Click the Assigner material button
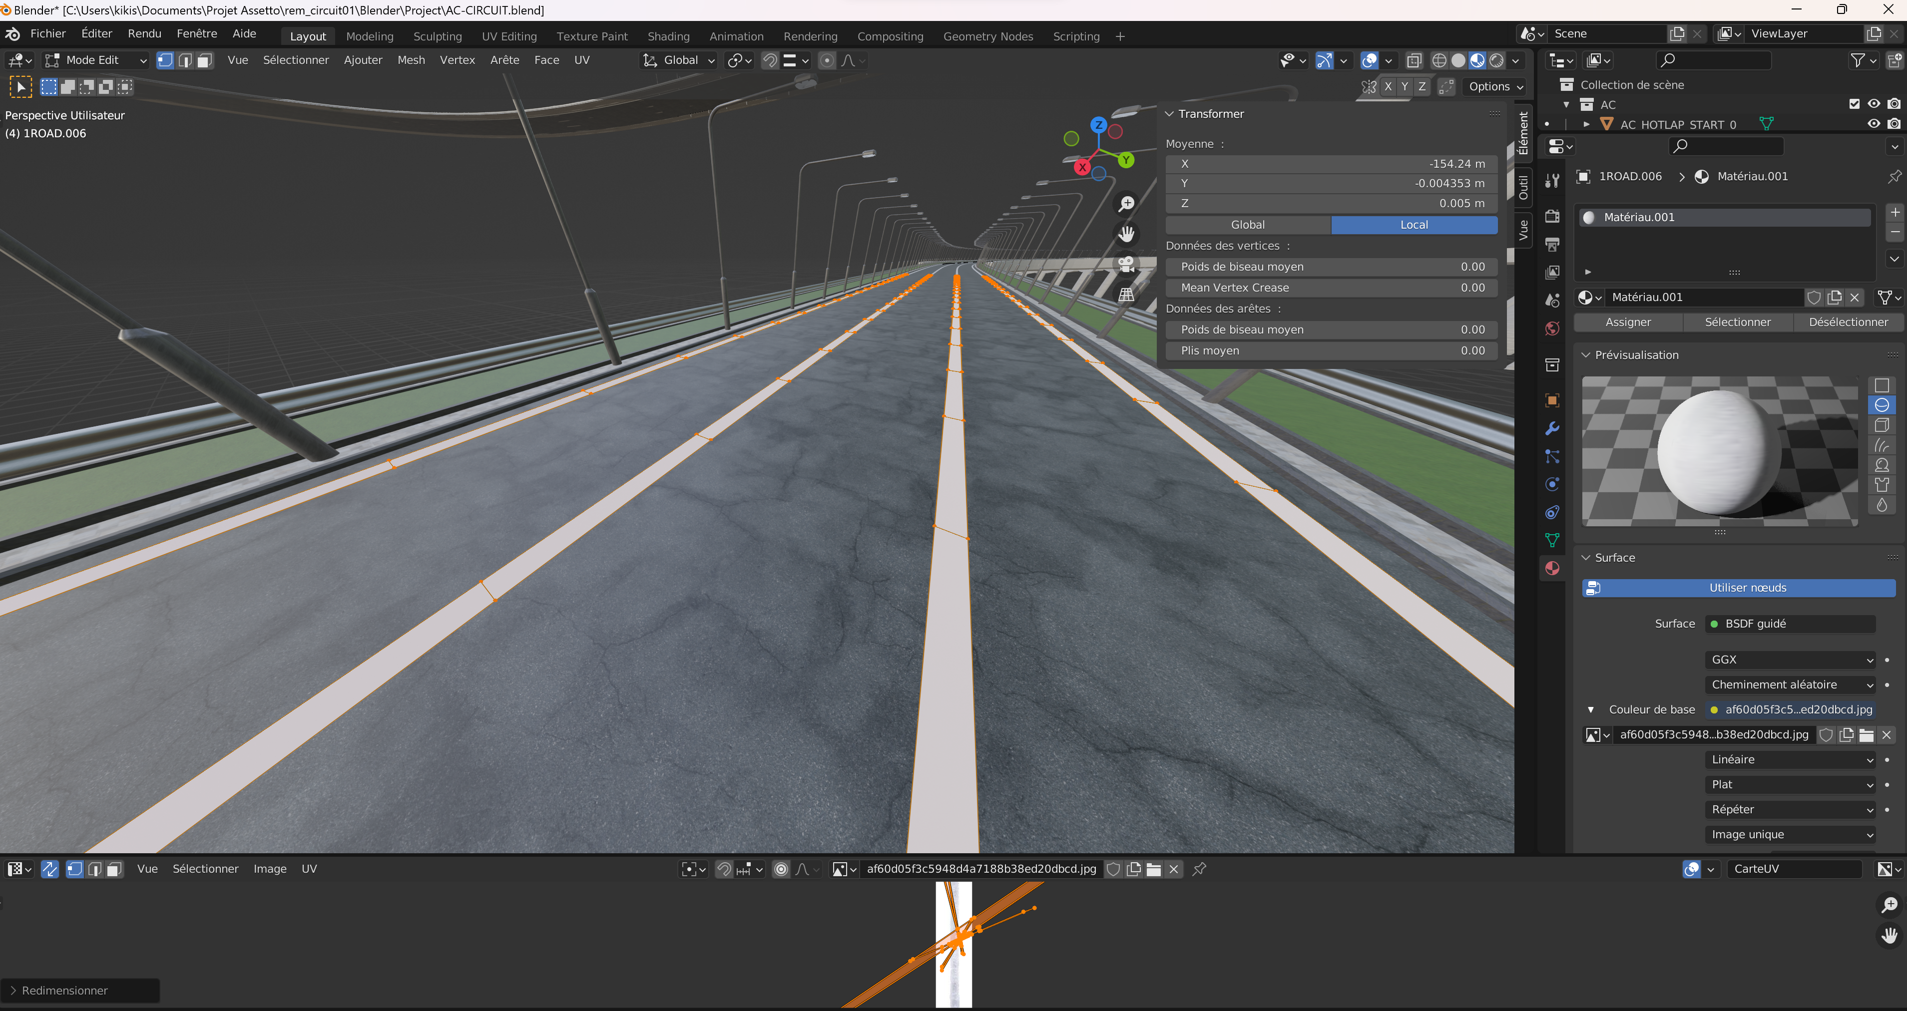Image resolution: width=1907 pixels, height=1011 pixels. point(1628,322)
